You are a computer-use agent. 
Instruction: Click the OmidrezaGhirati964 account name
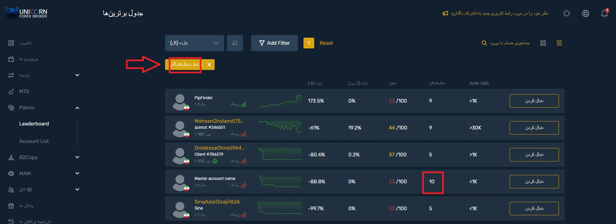tap(219, 148)
